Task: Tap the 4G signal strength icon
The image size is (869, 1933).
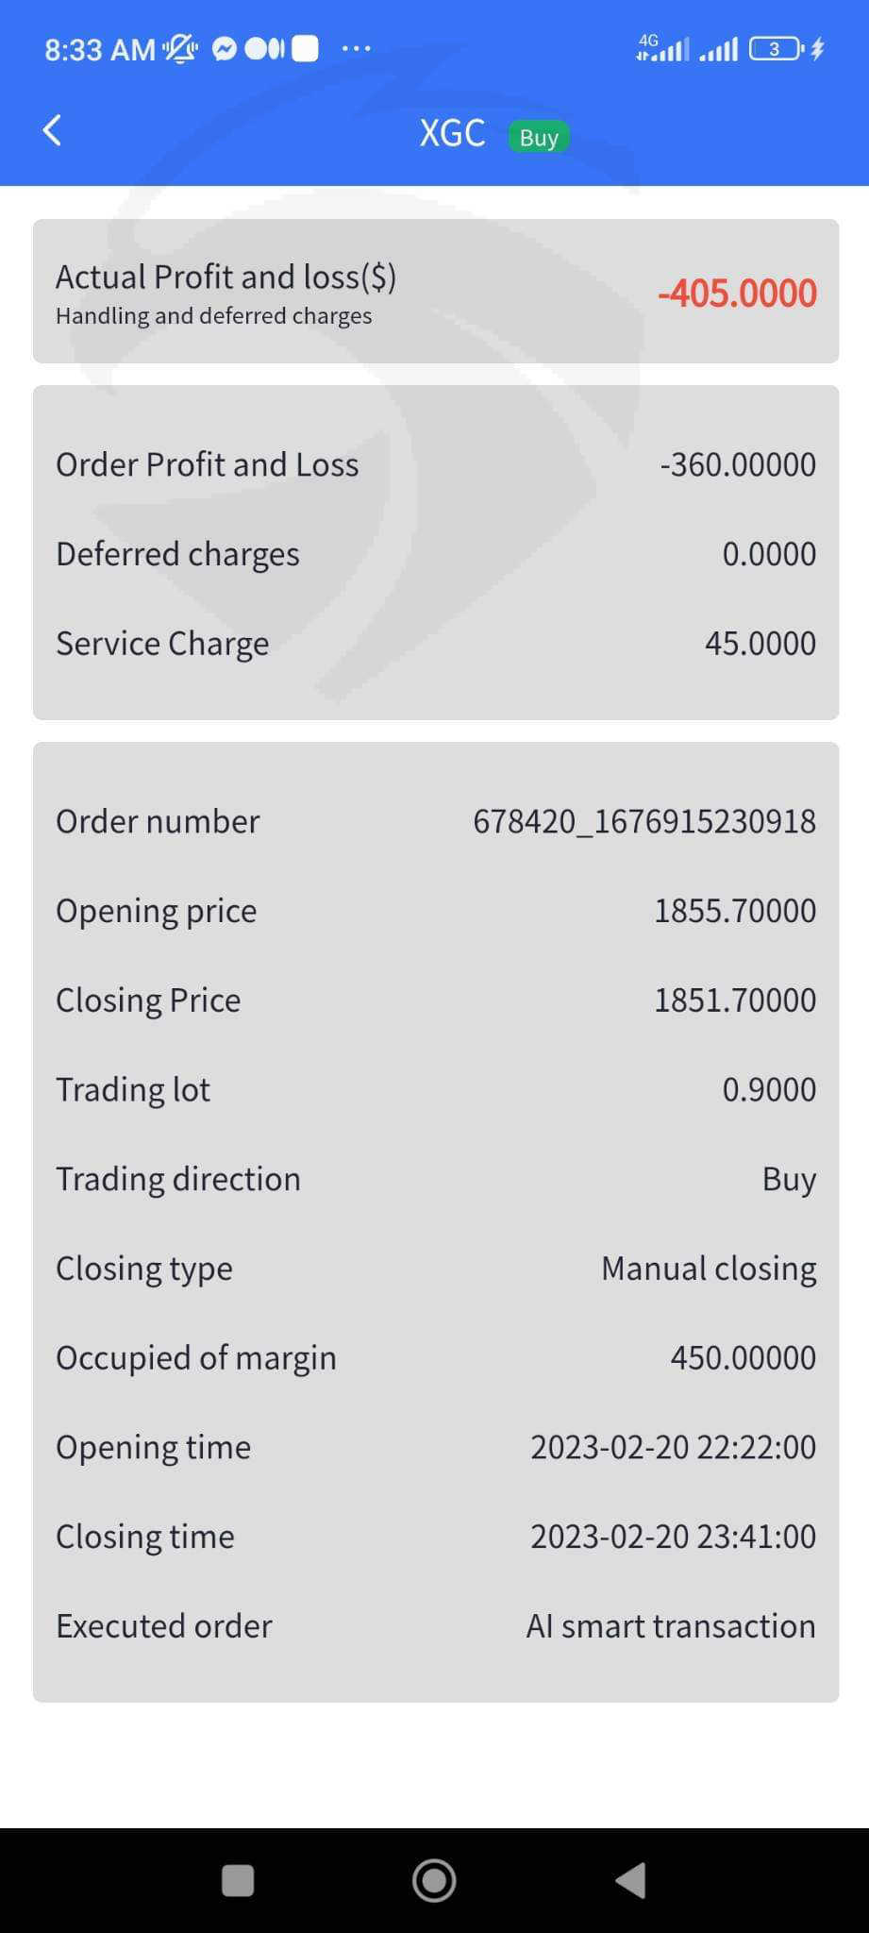Action: tap(662, 48)
